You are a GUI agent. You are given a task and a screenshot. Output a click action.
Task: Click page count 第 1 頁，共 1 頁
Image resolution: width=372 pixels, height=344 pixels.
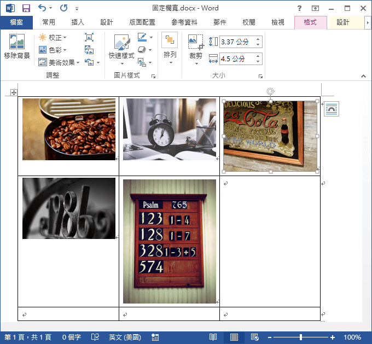pos(28,337)
